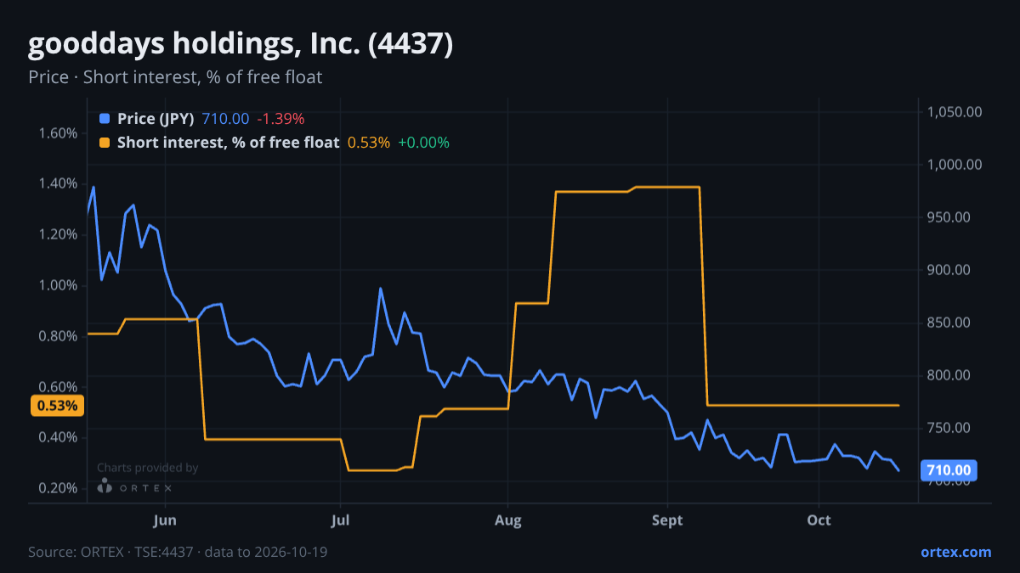Viewport: 1020px width, 573px height.
Task: Click the +0.00% short interest change value
Action: (x=423, y=143)
